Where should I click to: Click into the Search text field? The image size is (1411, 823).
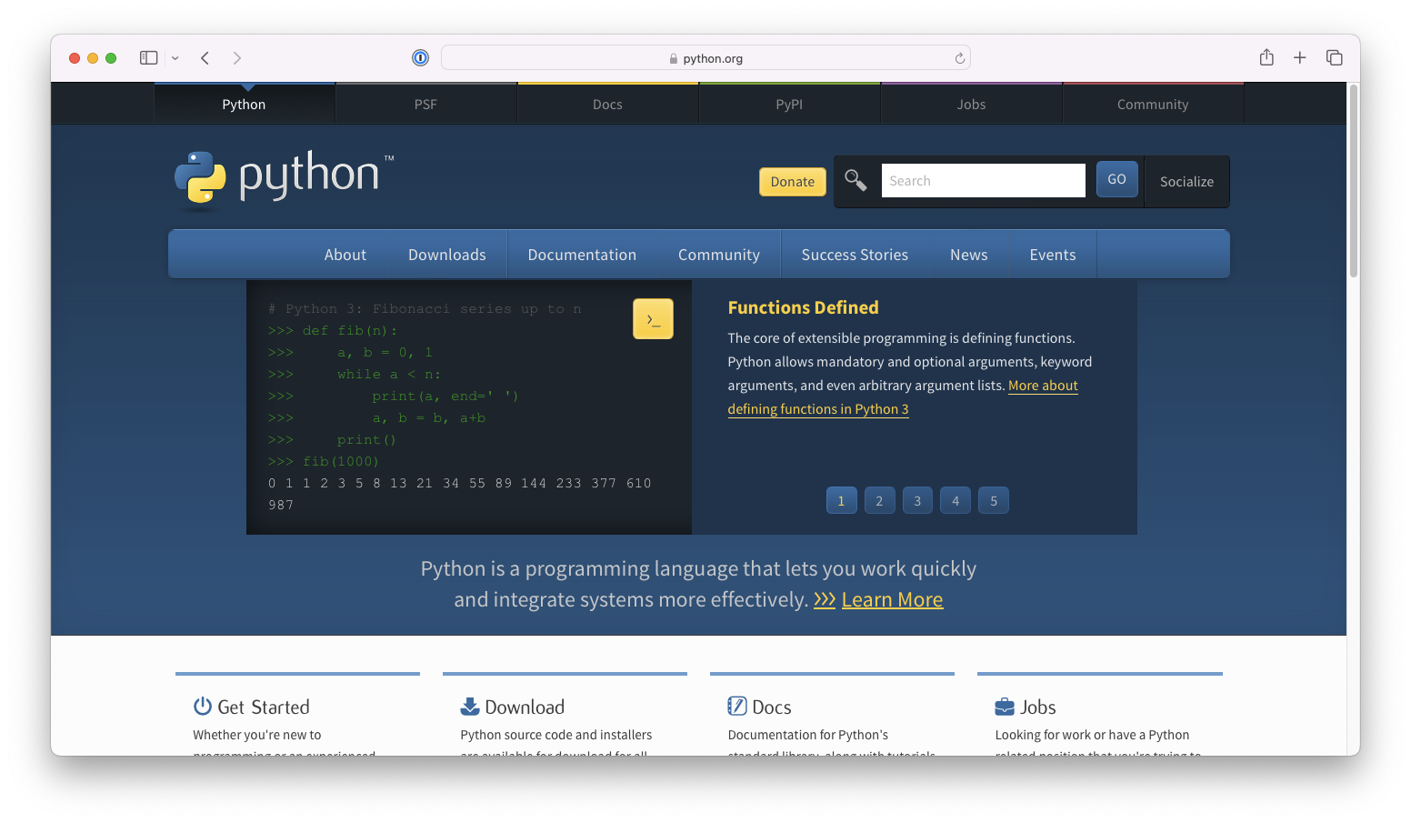(983, 181)
